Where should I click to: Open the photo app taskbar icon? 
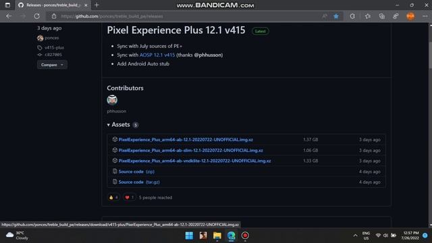click(x=203, y=236)
